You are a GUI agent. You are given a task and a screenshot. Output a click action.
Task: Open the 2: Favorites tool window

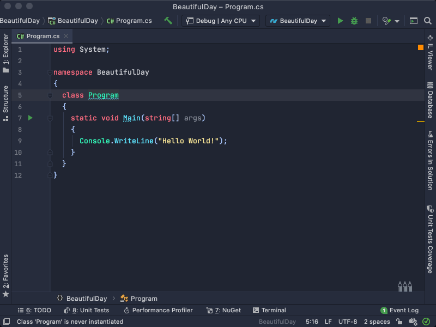click(x=6, y=275)
